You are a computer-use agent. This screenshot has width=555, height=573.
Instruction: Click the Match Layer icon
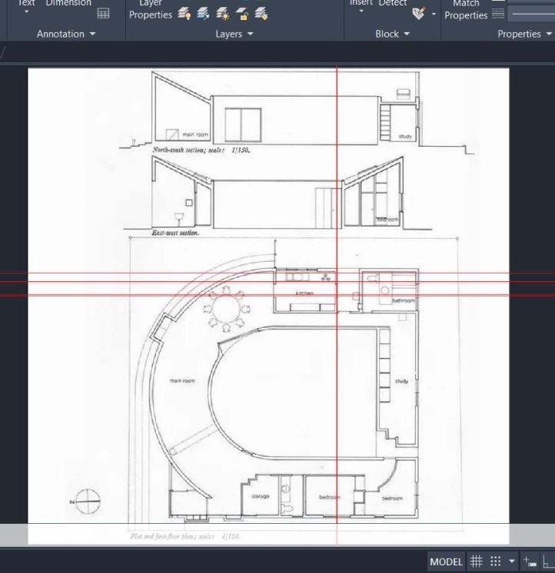(261, 15)
